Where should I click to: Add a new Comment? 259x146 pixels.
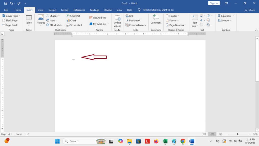point(156,19)
